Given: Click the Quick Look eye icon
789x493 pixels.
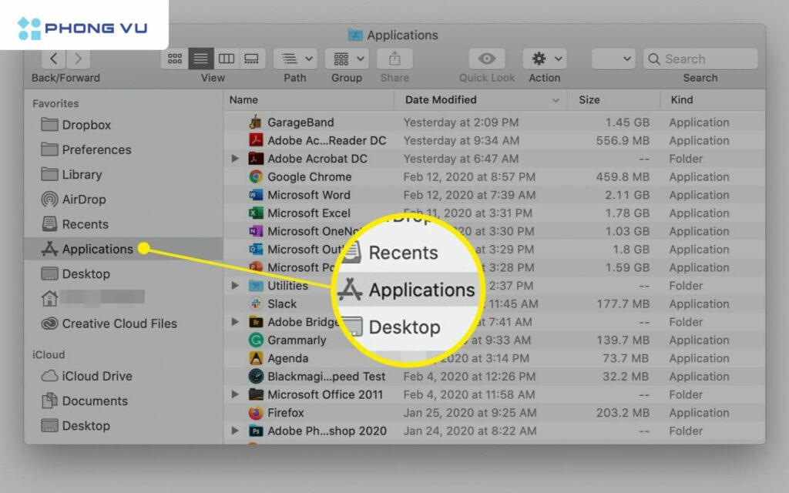Looking at the screenshot, I should (486, 59).
